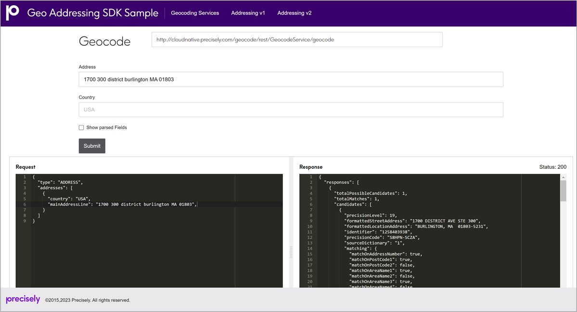Click the "matchOnAreaName2": false line
The image size is (577, 312).
tap(382, 276)
